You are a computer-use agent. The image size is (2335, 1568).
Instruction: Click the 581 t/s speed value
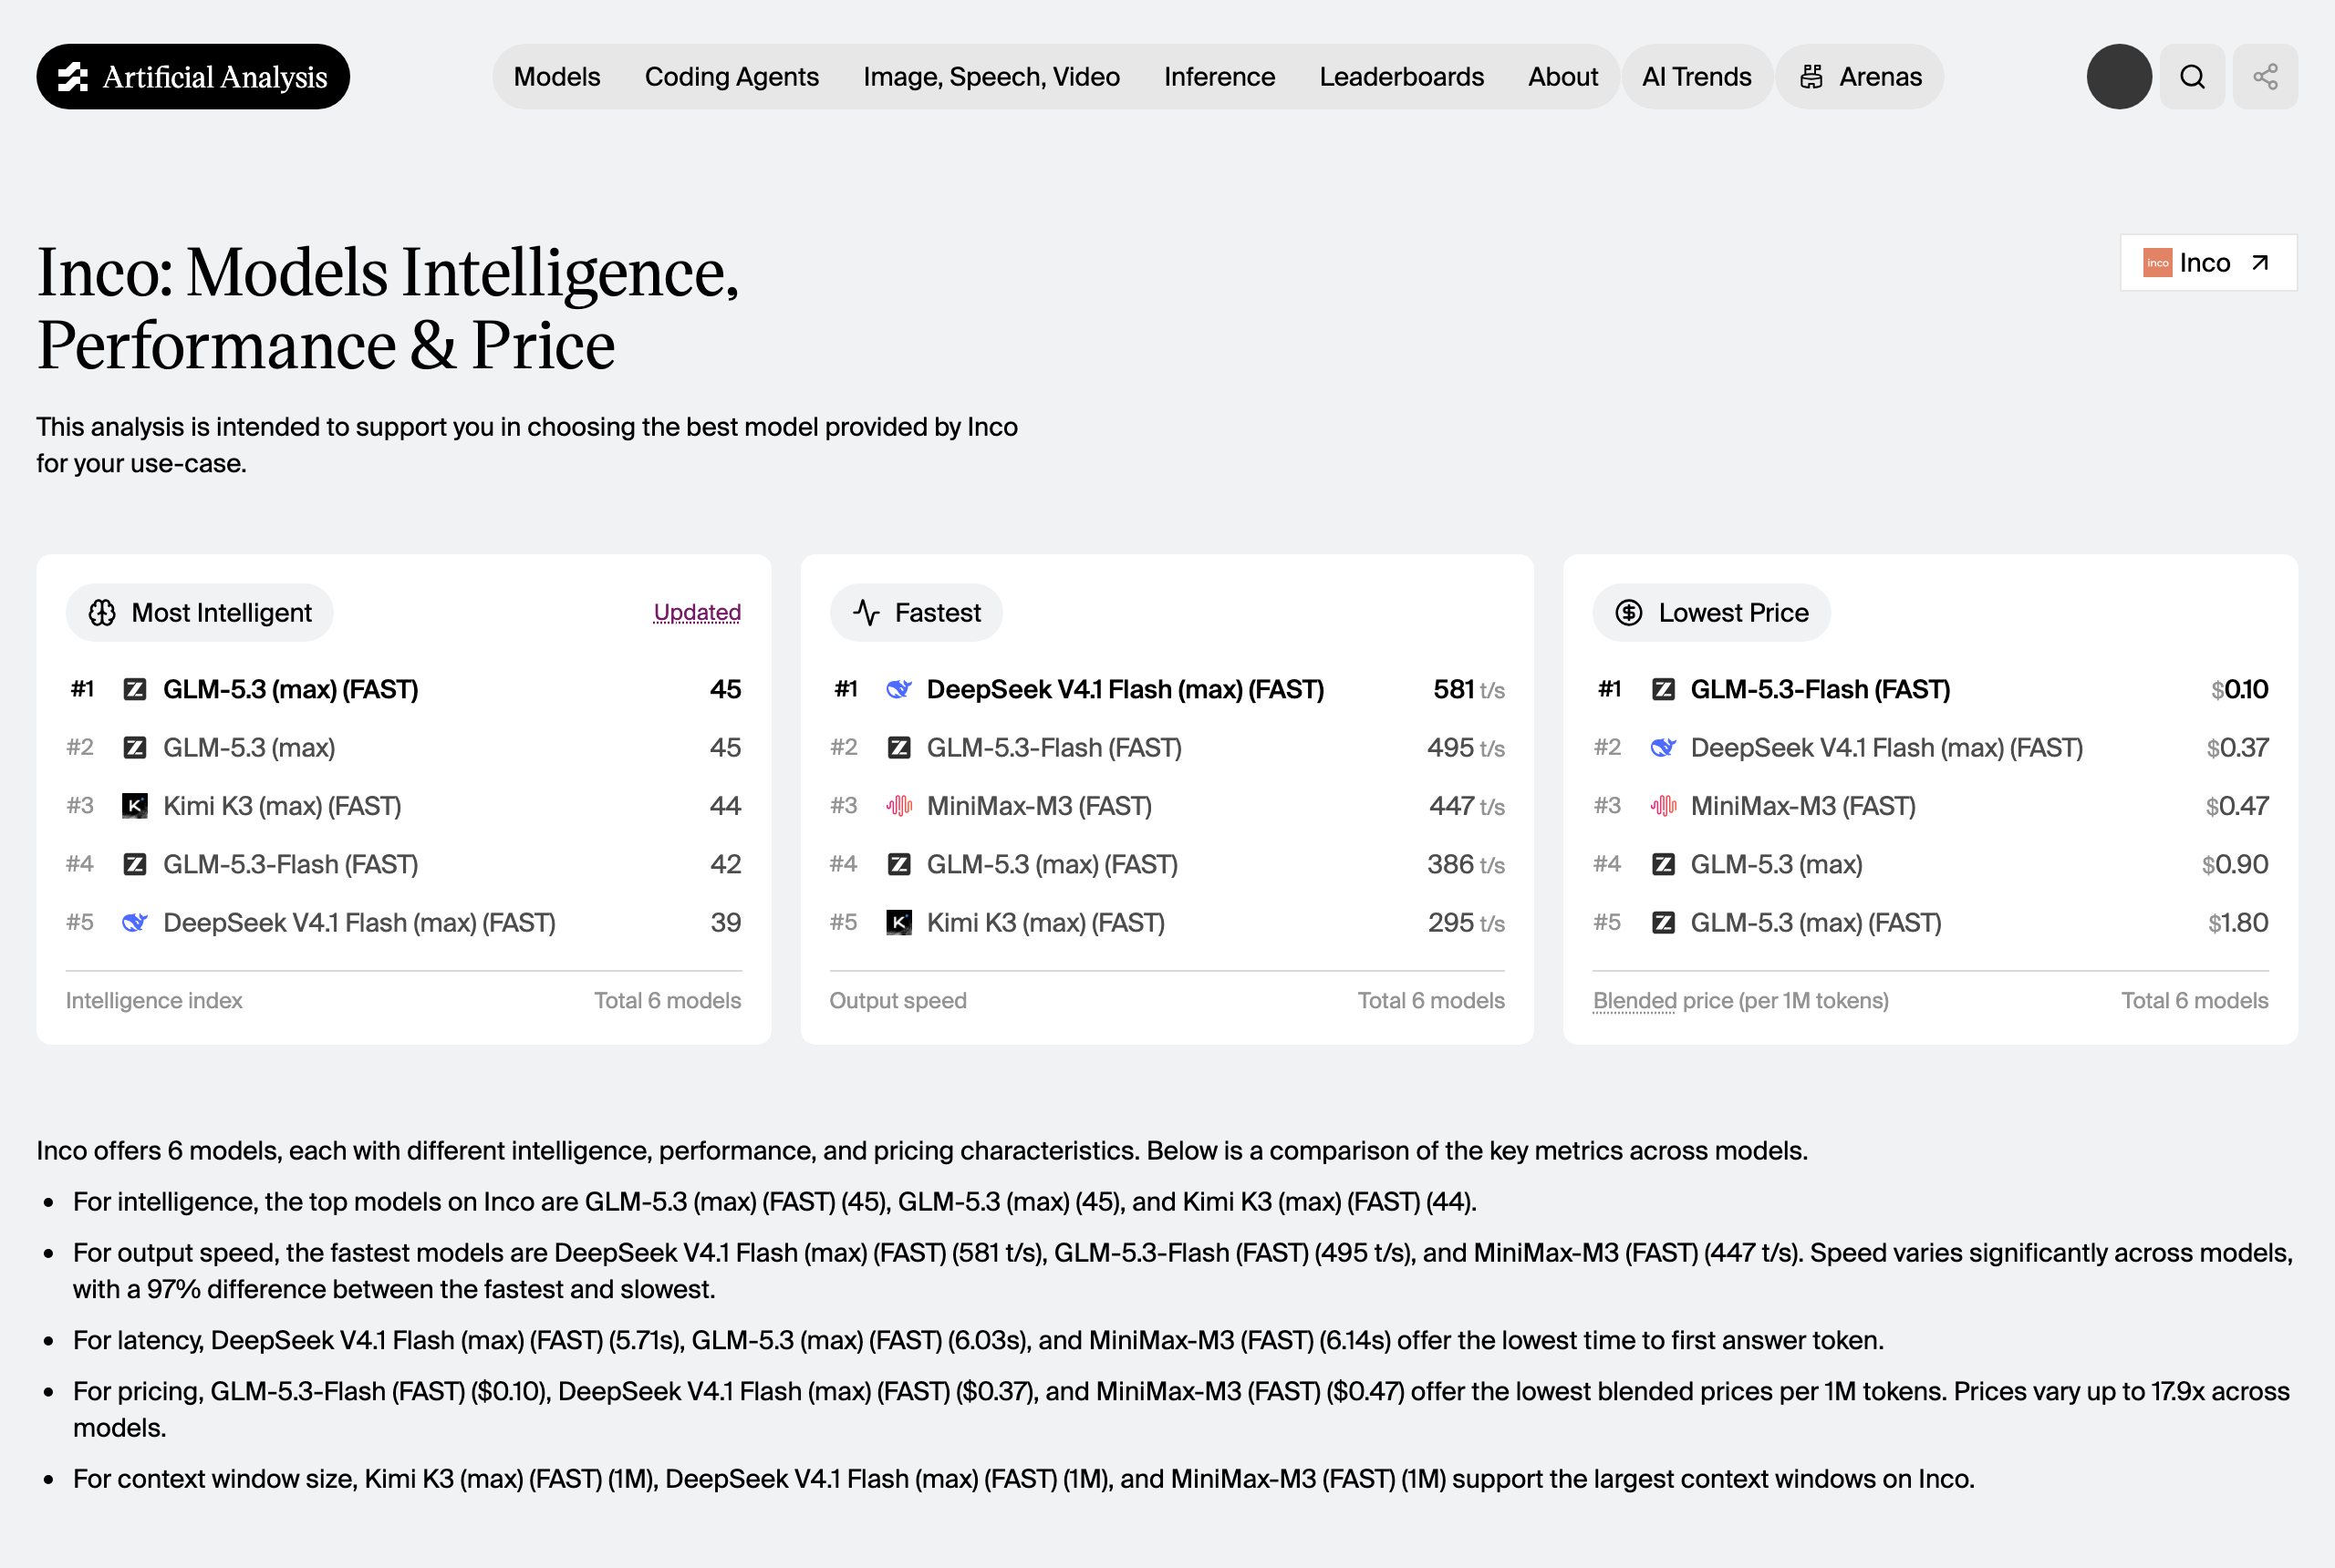click(x=1468, y=690)
